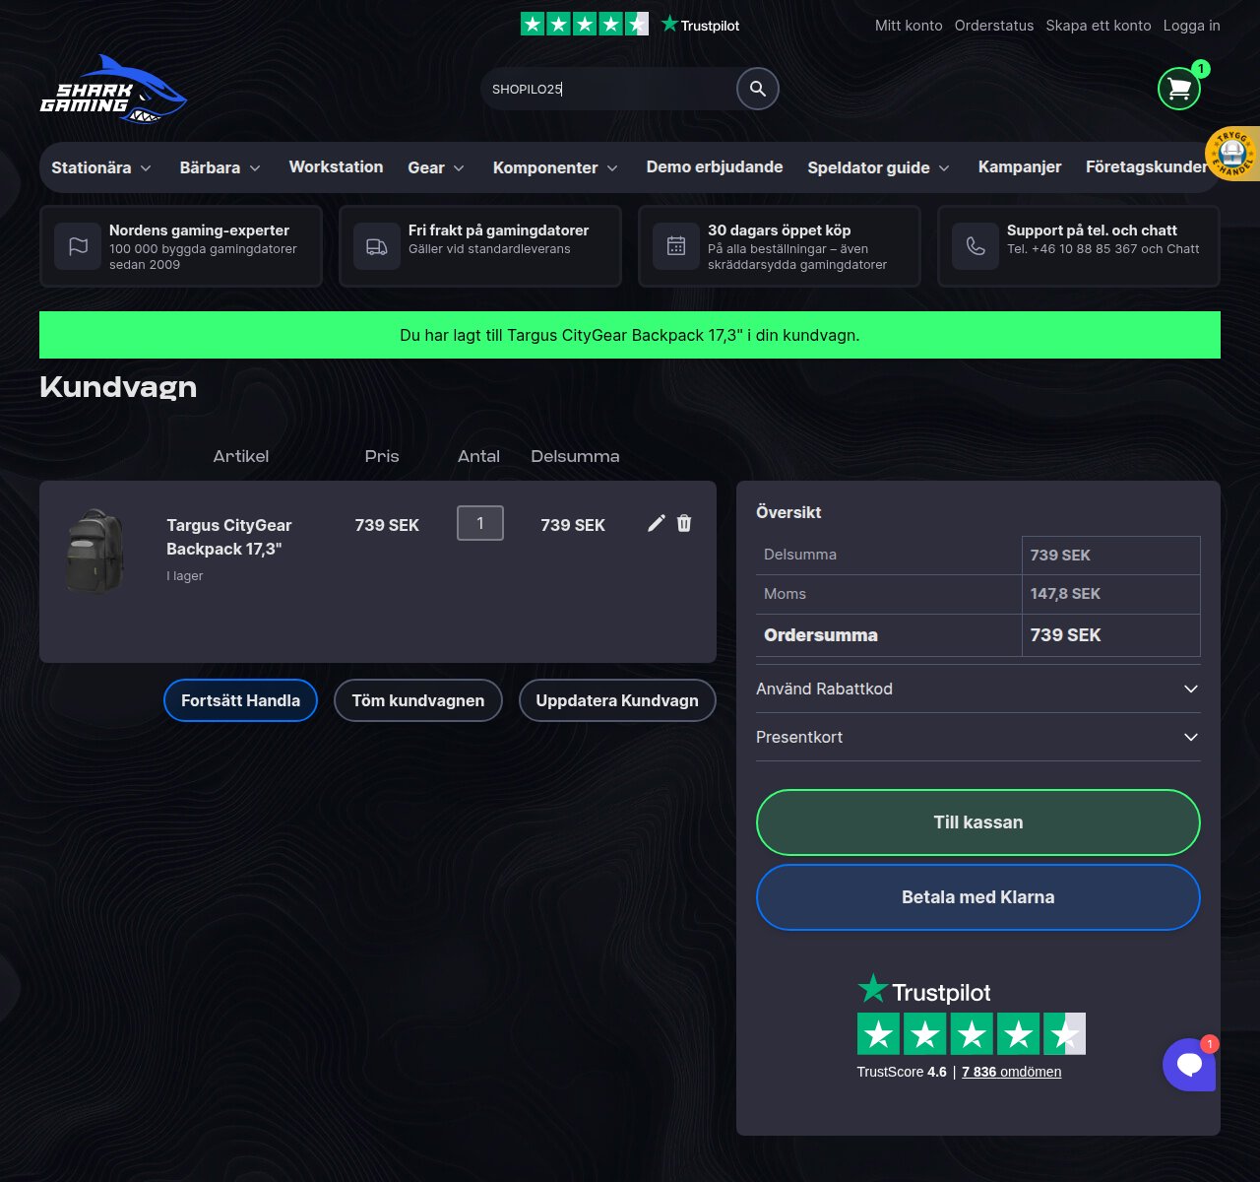Delete Targus backpack with trash icon
The width and height of the screenshot is (1260, 1182).
(684, 523)
